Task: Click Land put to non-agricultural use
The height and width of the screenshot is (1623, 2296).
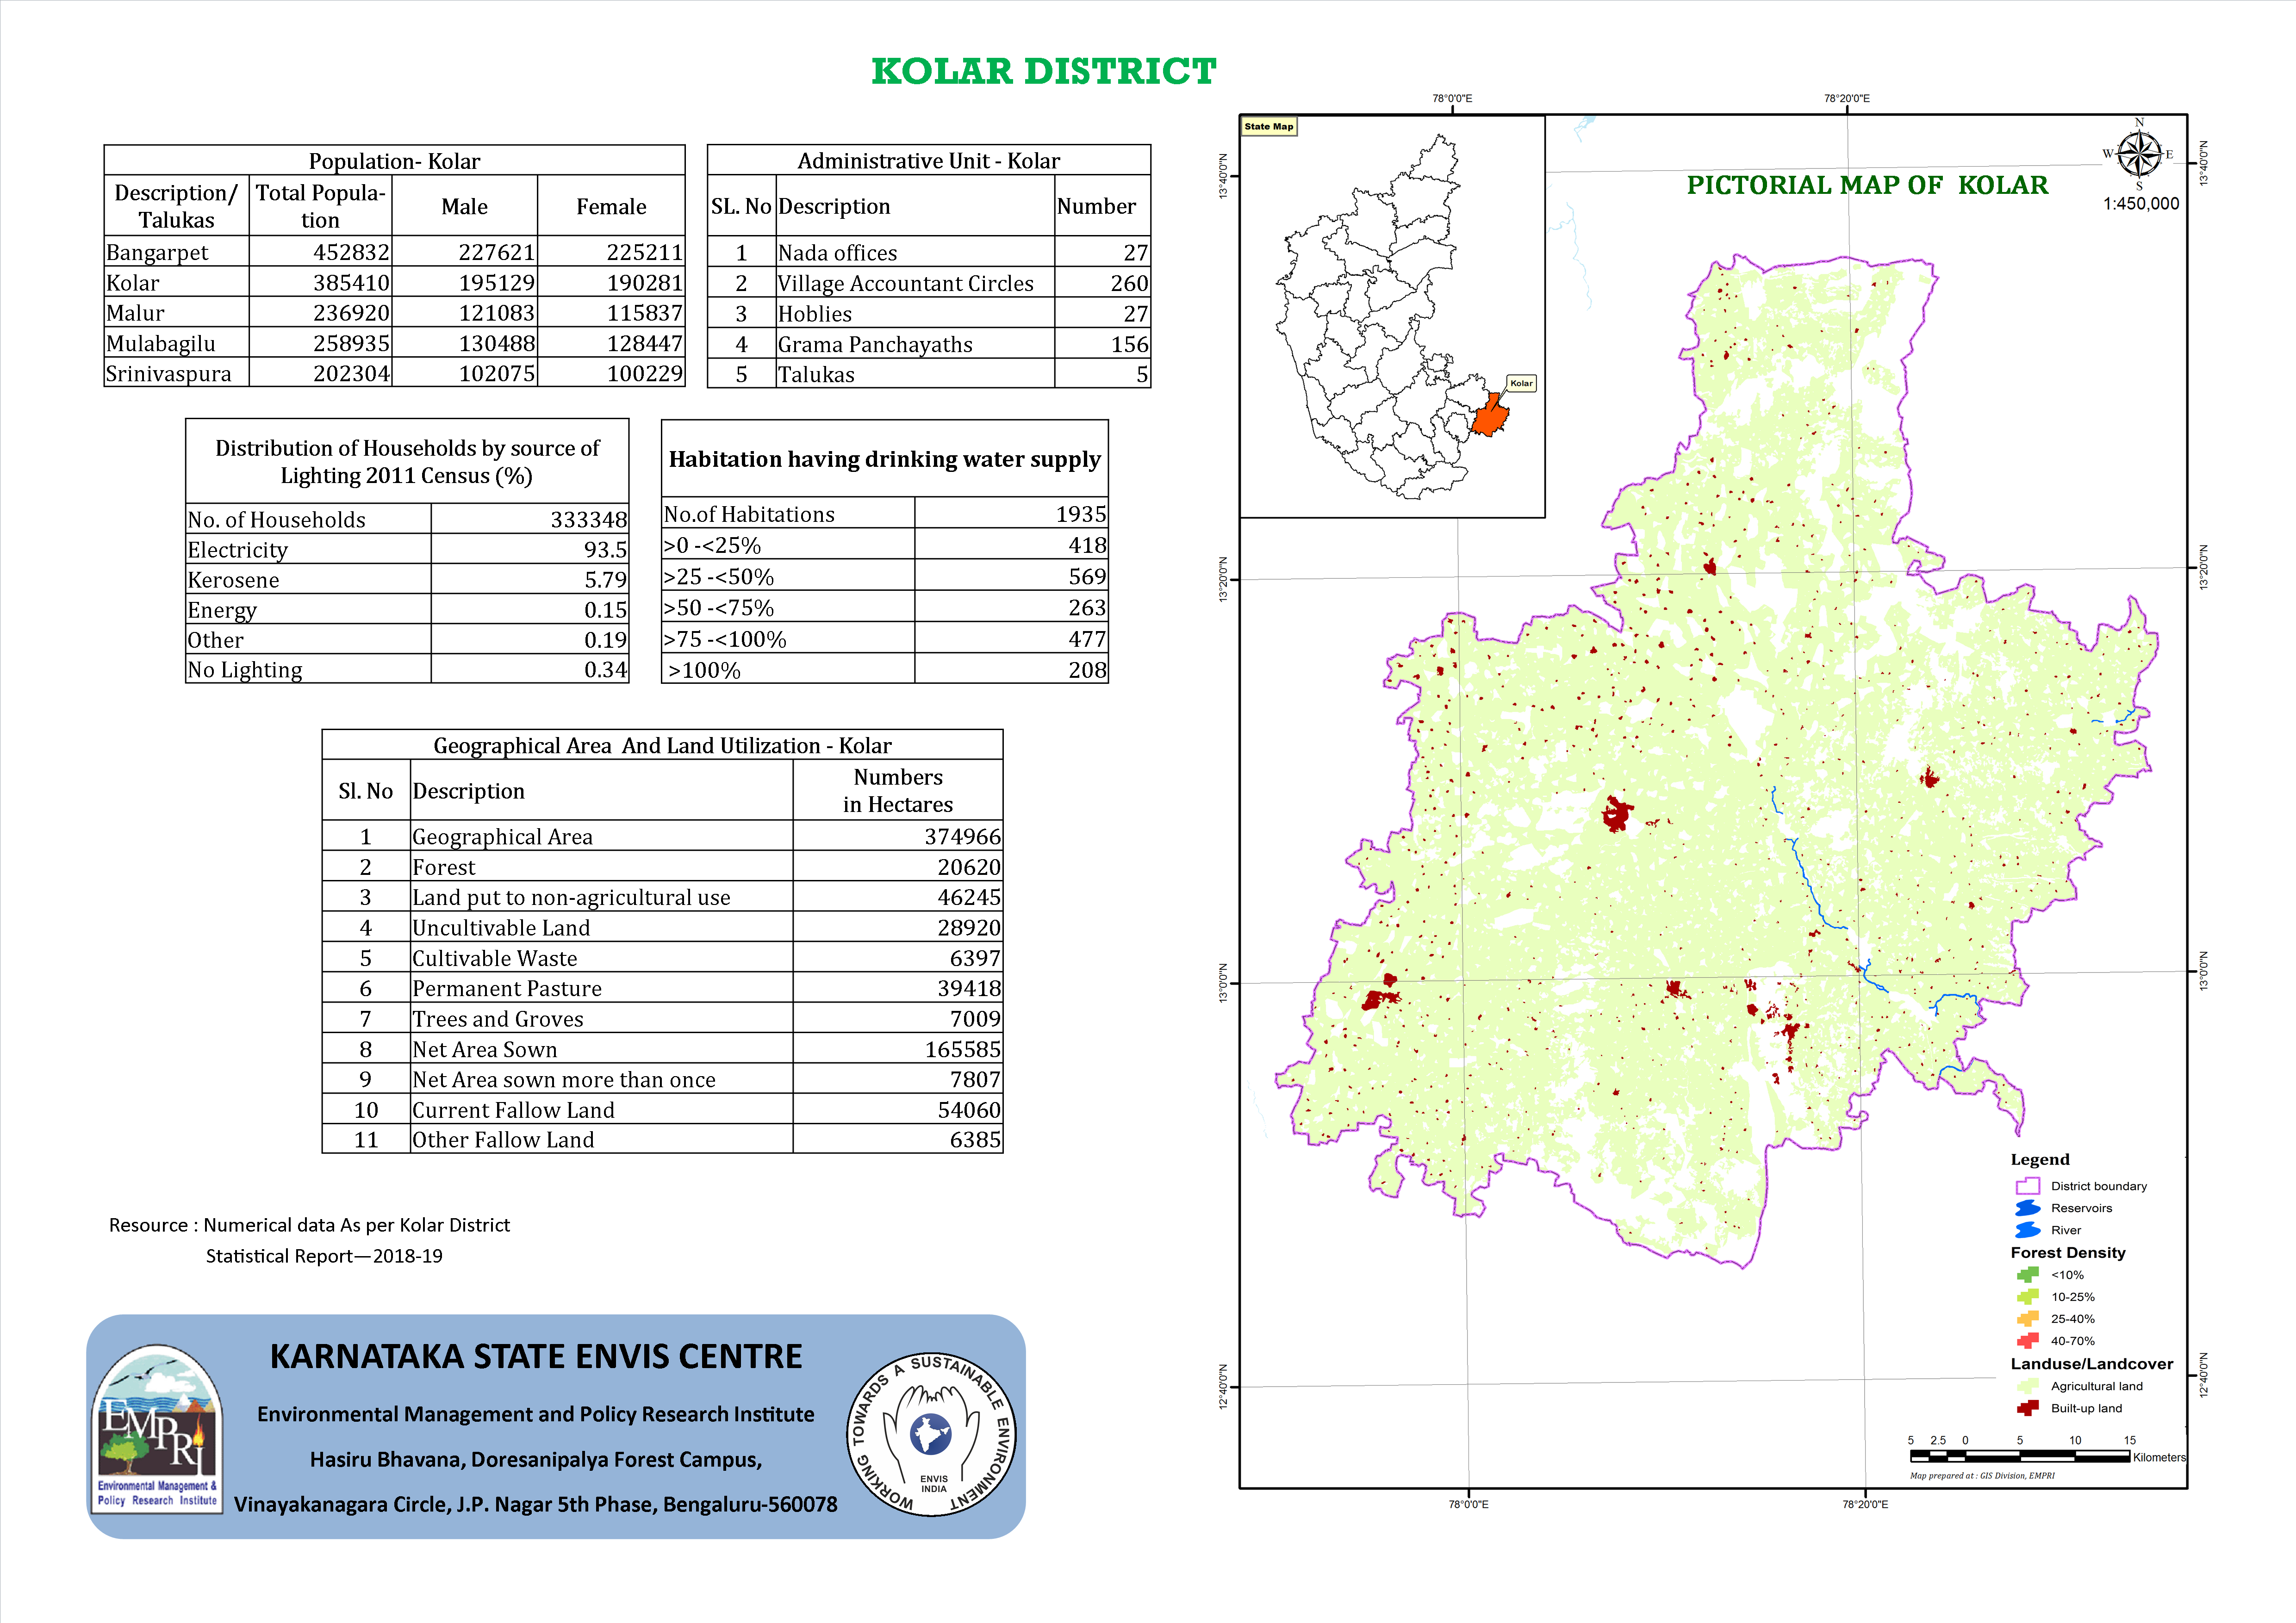Action: click(571, 898)
